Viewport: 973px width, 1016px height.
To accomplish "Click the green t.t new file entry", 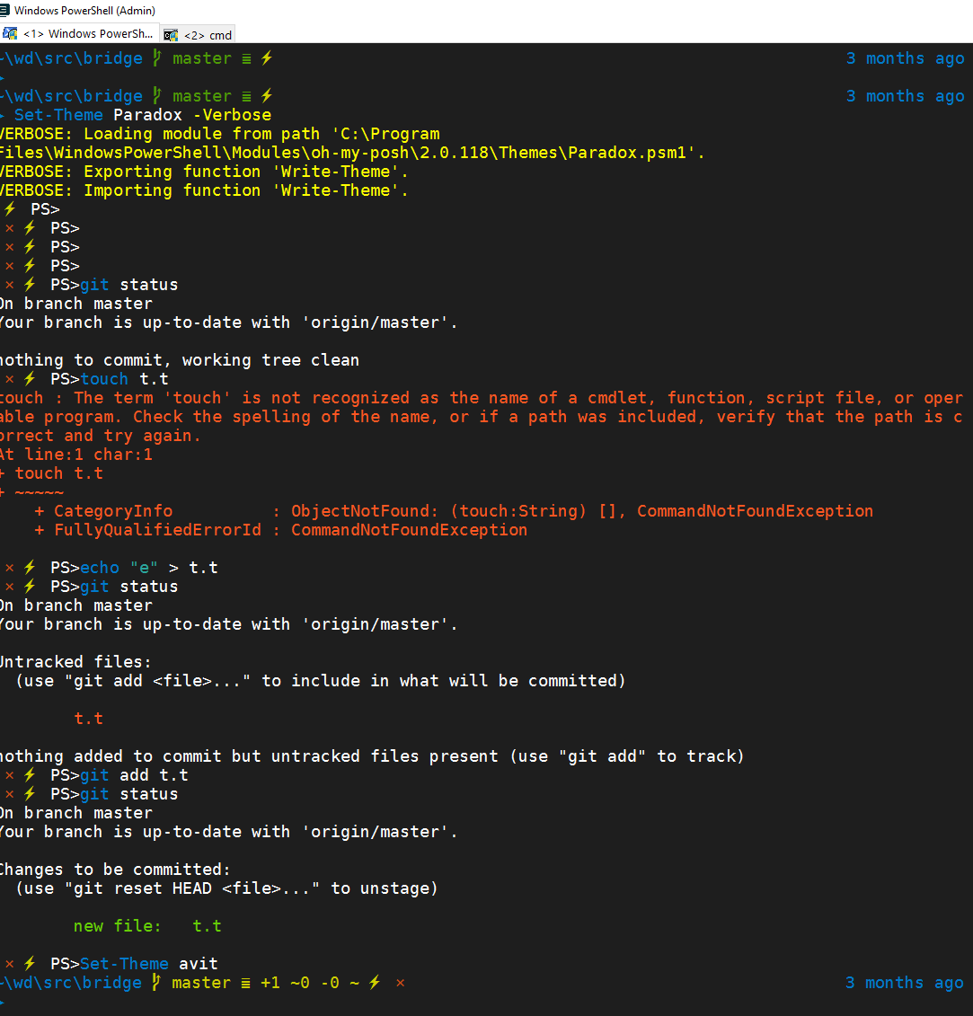I will pyautogui.click(x=207, y=925).
